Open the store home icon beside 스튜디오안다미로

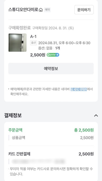tap(41, 10)
